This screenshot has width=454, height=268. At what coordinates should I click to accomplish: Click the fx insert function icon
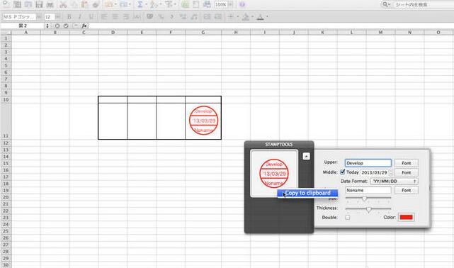click(x=84, y=26)
